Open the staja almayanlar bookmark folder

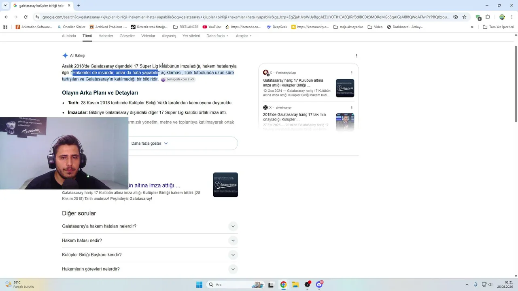point(348,27)
